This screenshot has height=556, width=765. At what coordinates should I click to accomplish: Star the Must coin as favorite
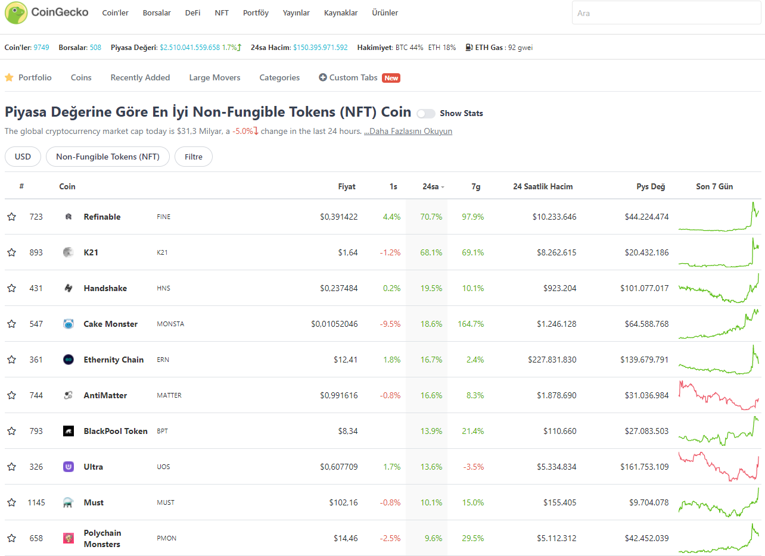[x=11, y=502]
